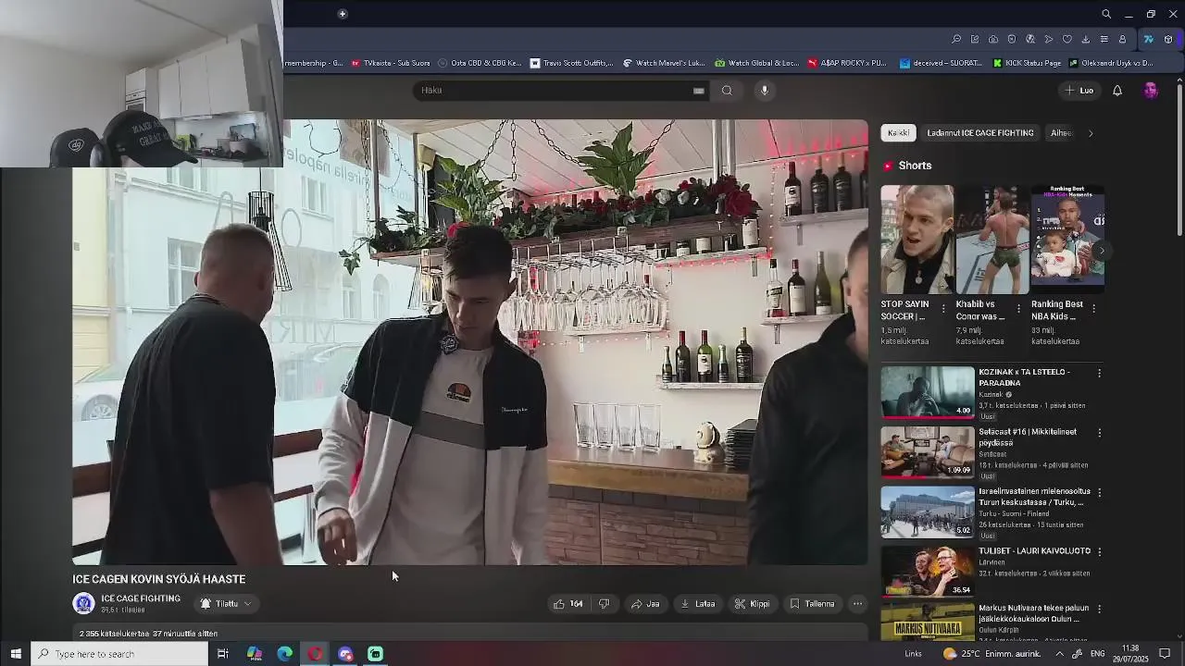Open options menu for TULISET - LAURI KAIVOLUOTO video
This screenshot has width=1185, height=666.
(x=1100, y=551)
